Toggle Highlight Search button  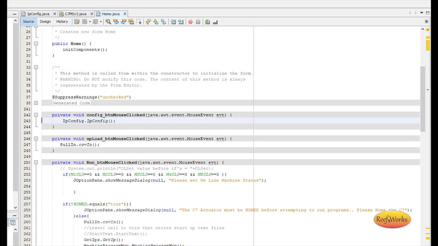coord(131,22)
